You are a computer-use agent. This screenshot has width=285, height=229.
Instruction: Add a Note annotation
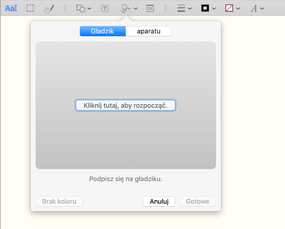click(150, 8)
